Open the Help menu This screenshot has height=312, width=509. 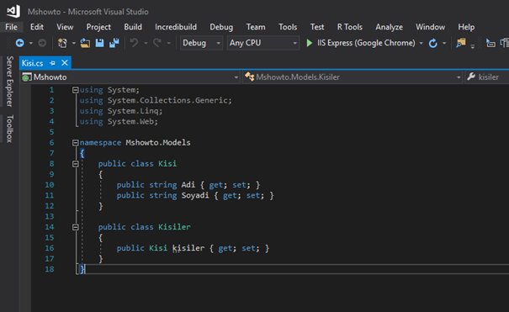[466, 27]
